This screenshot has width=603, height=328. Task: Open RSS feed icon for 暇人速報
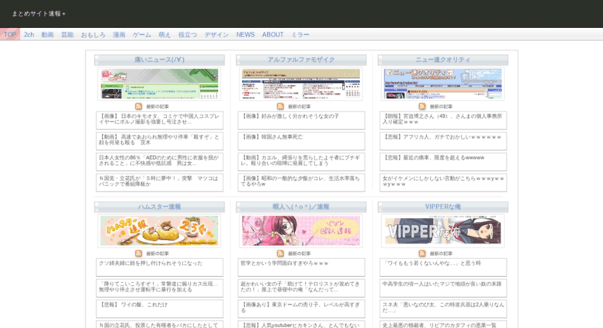(280, 254)
